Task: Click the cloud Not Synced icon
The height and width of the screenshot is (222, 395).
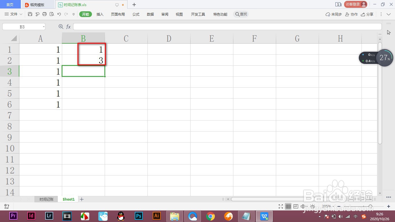Action: tap(328, 14)
